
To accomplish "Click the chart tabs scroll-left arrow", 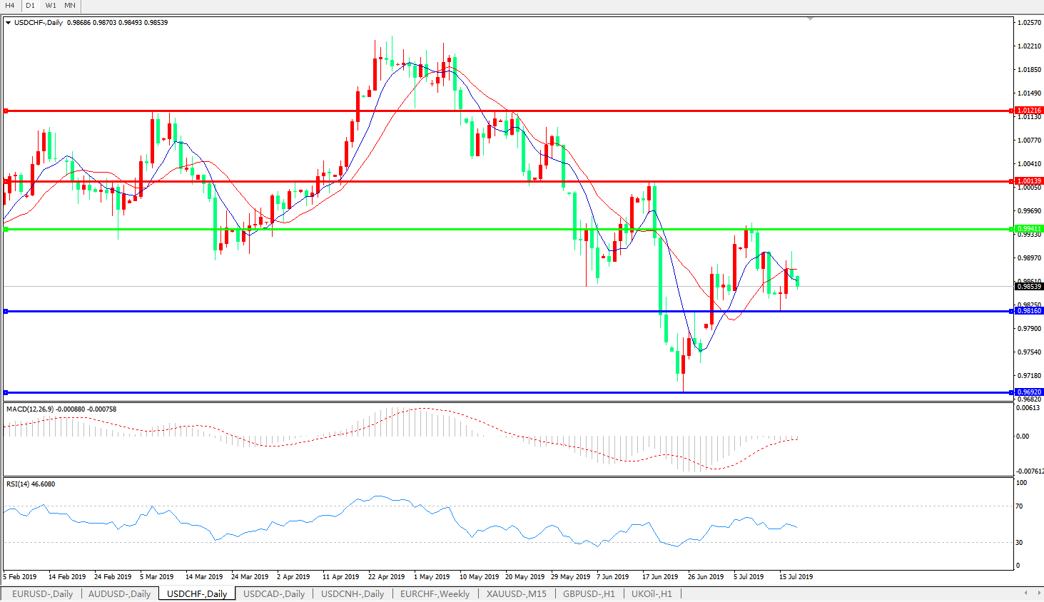I will pyautogui.click(x=1025, y=593).
